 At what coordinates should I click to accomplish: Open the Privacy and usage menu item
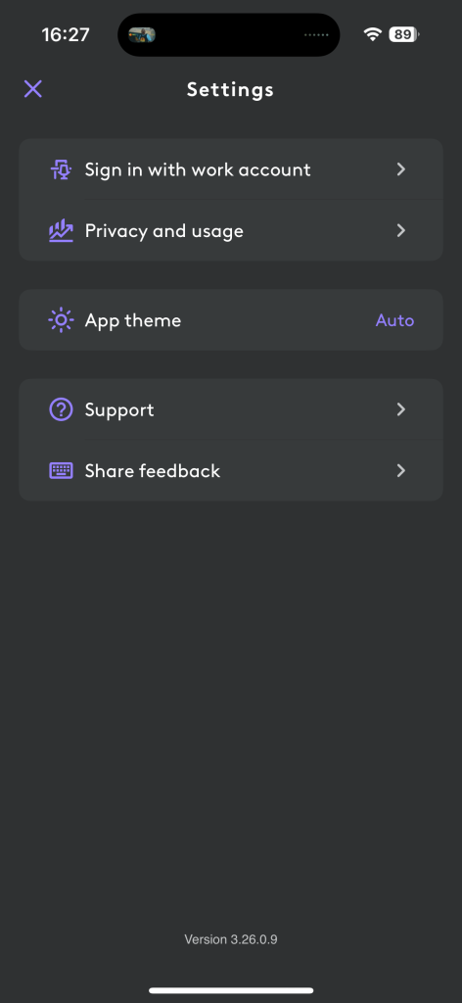[x=231, y=230]
